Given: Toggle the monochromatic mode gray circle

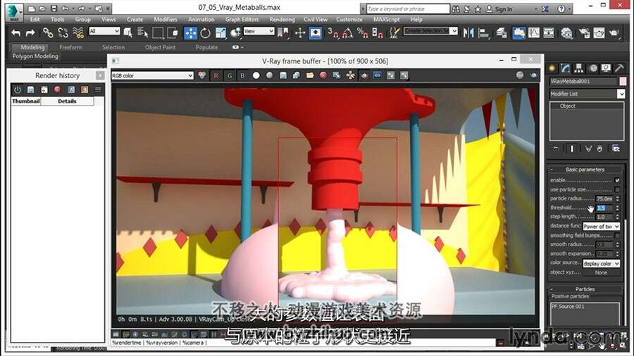Looking at the screenshot, I should click(269, 75).
